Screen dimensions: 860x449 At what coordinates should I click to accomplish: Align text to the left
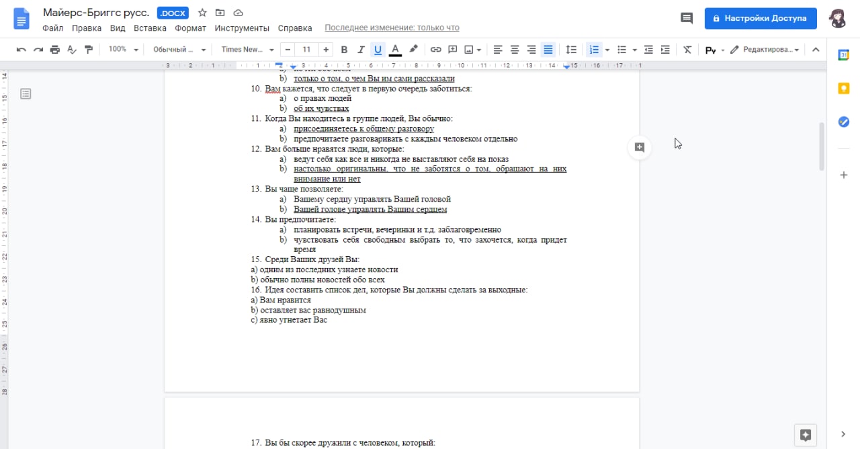click(498, 49)
